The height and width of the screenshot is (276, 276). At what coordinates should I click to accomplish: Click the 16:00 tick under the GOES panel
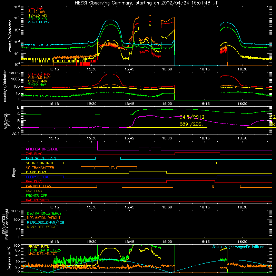coord(167,138)
